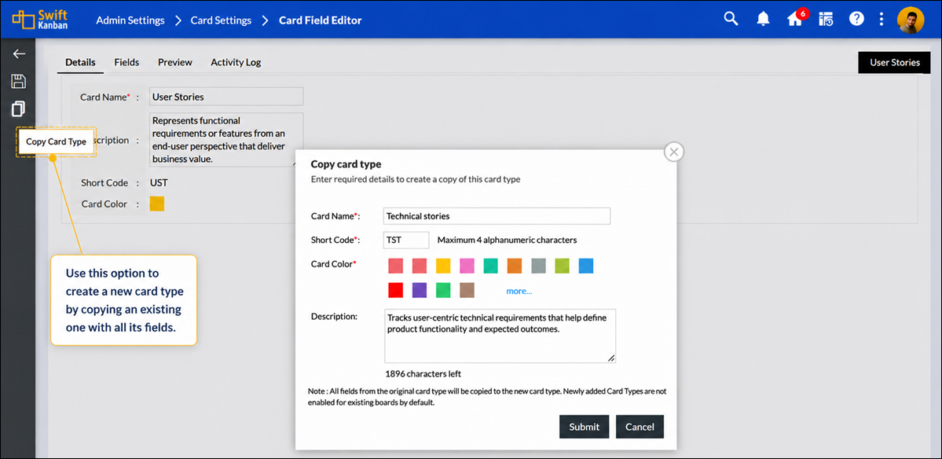Go to Card Settings breadcrumb

[x=221, y=20]
